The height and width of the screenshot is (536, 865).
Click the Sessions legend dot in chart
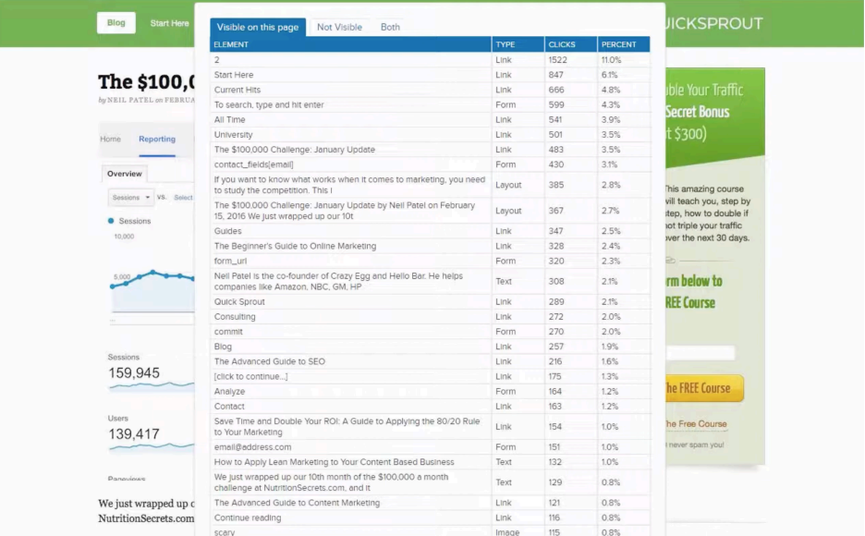click(x=111, y=221)
